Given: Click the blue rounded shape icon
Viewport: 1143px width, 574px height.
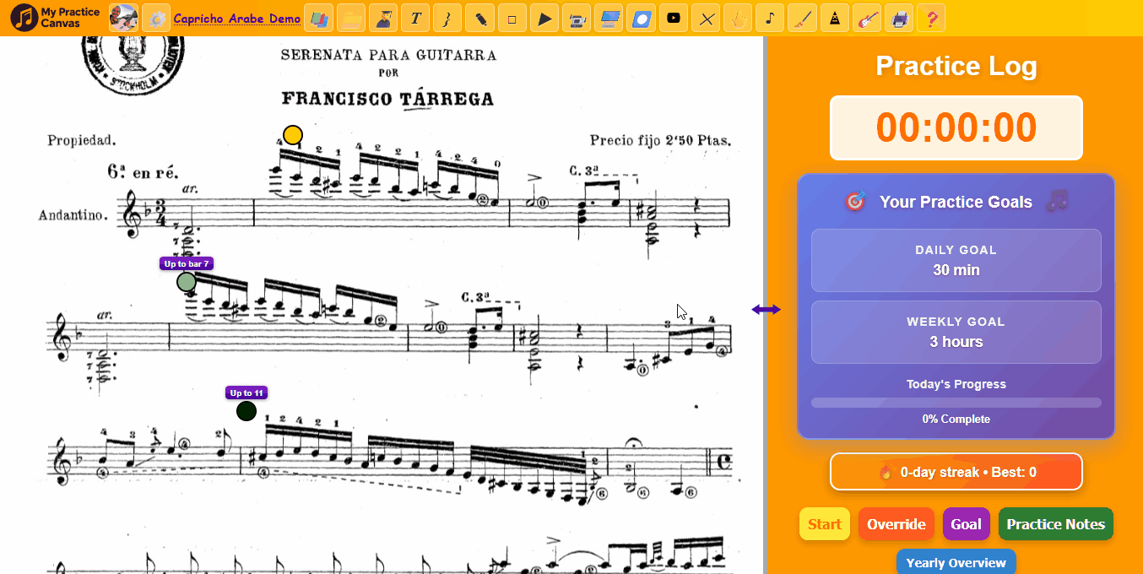Looking at the screenshot, I should [641, 18].
